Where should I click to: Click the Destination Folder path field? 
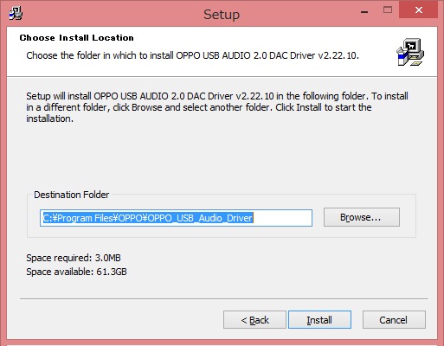click(176, 218)
